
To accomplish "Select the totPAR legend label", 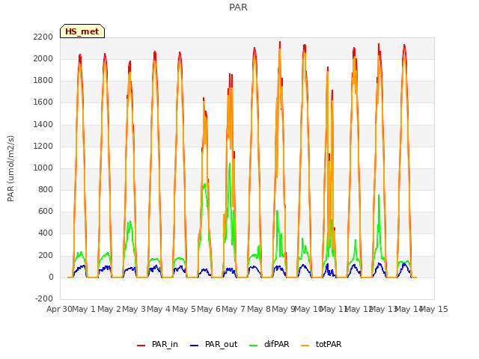I will click(329, 344).
